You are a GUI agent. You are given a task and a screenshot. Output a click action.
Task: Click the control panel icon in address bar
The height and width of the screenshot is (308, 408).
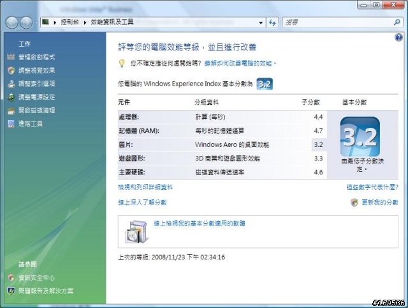coord(46,22)
